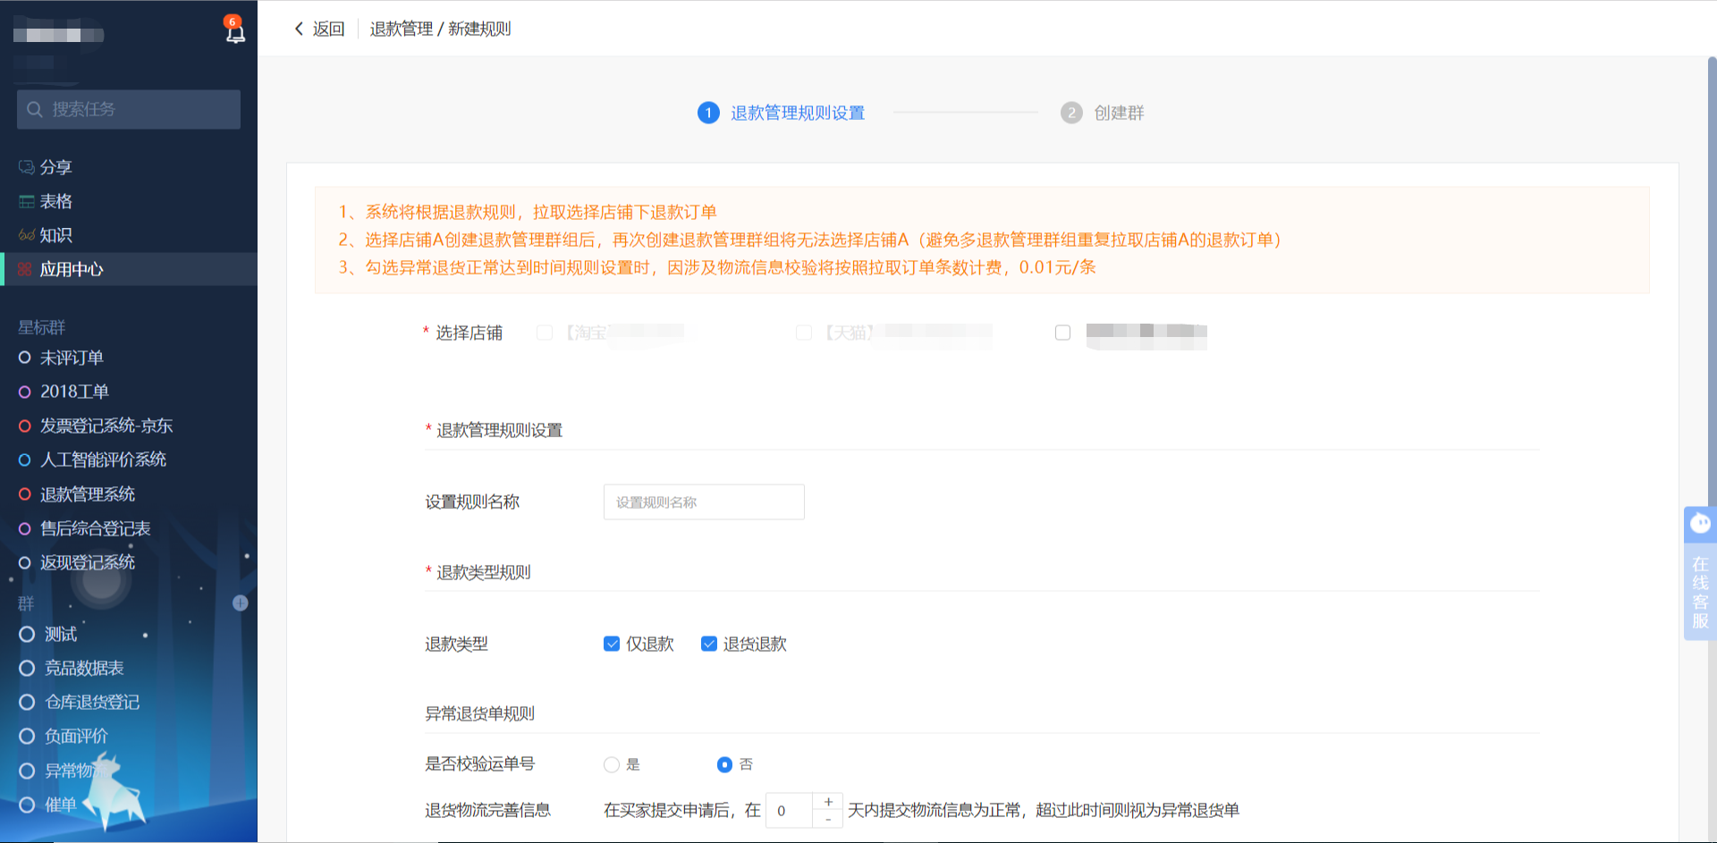Tick the third shop checkbox

click(1062, 333)
